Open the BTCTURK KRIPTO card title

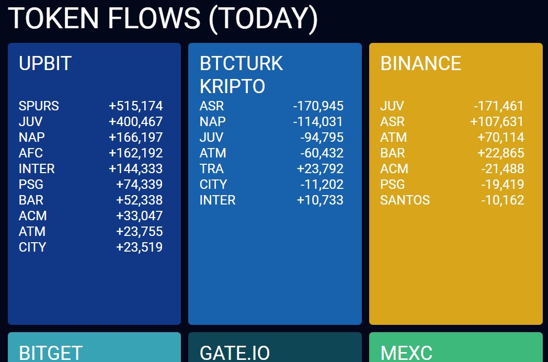(x=241, y=74)
